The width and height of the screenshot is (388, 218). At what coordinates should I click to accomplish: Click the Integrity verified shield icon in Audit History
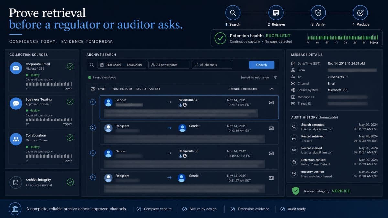point(294,174)
